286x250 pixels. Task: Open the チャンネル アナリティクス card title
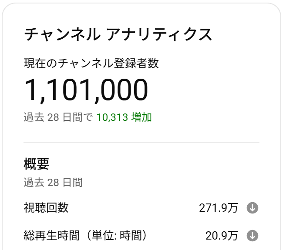tap(118, 34)
